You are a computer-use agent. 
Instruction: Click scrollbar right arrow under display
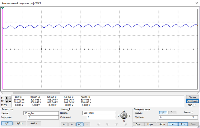pyautogui.click(x=198, y=93)
